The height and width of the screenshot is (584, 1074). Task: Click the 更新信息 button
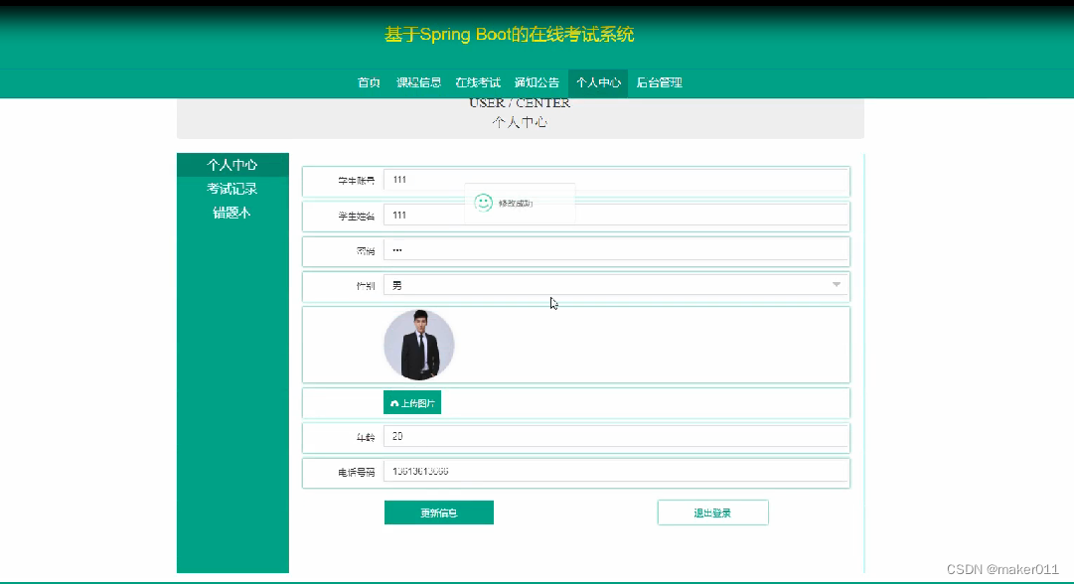click(439, 512)
